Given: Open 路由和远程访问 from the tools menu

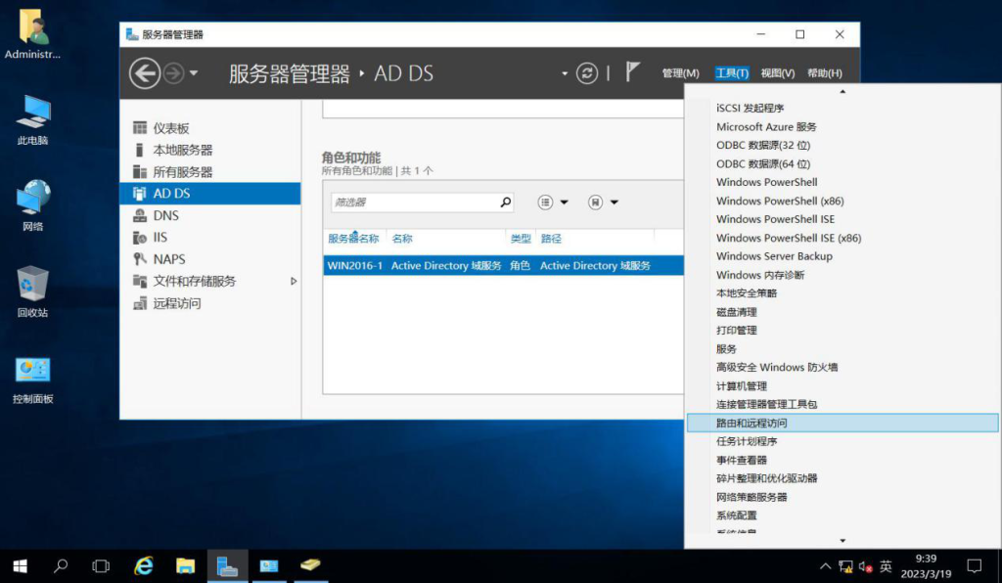Looking at the screenshot, I should pyautogui.click(x=843, y=423).
